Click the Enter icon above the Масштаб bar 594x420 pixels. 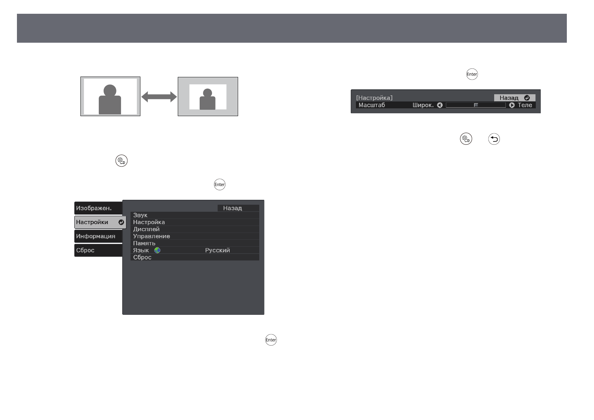[x=472, y=74]
